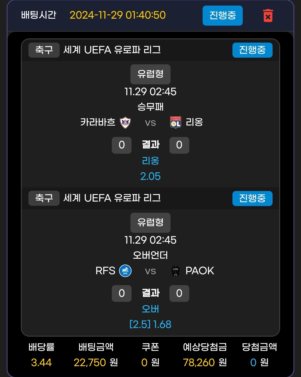The height and width of the screenshot is (377, 301).
Task: Select 축구 tag on second match
Action: (44, 198)
